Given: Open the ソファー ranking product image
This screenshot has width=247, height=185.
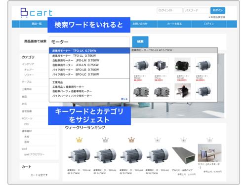Looking at the screenshot, I should point(209,153).
